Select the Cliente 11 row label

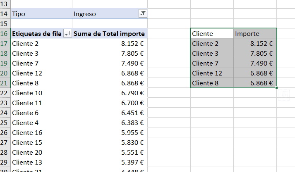[x=41, y=103]
